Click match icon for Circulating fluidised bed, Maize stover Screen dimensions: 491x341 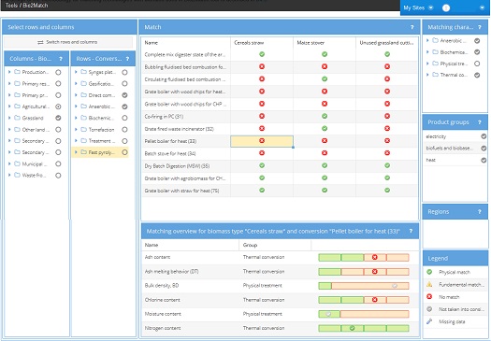325,78
